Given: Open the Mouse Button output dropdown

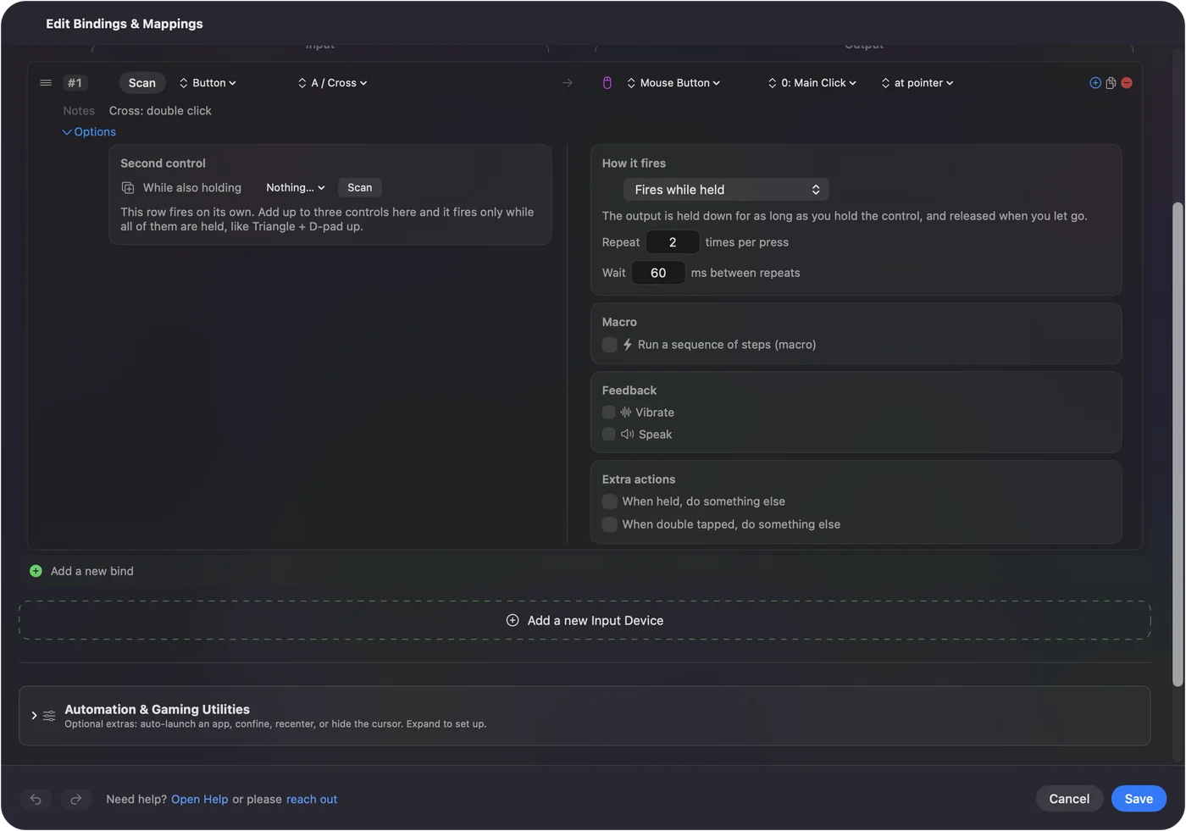Looking at the screenshot, I should coord(673,83).
